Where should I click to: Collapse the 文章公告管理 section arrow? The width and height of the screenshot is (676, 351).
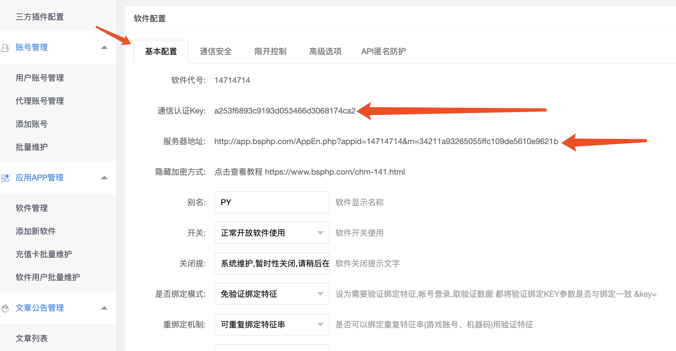click(x=104, y=308)
